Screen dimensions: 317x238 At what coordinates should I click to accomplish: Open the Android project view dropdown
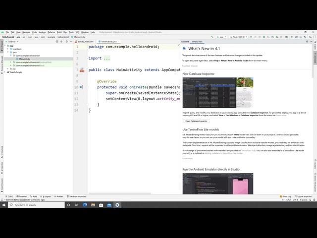click(12, 42)
